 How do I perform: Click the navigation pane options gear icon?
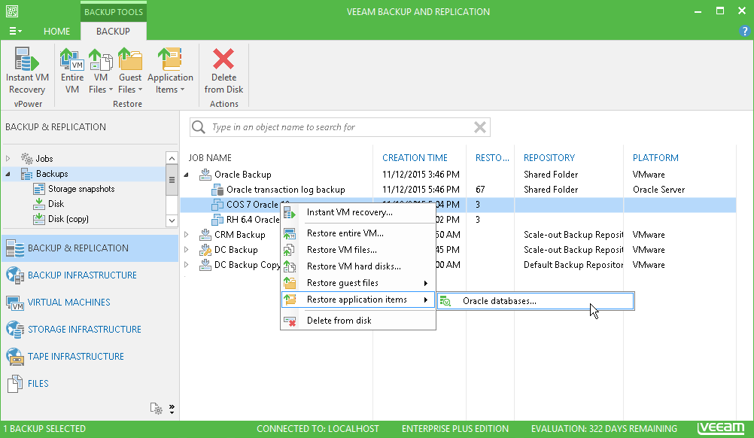pos(157,408)
